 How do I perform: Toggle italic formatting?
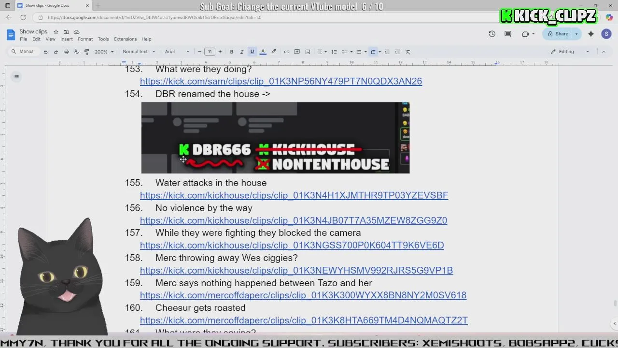coord(242,52)
